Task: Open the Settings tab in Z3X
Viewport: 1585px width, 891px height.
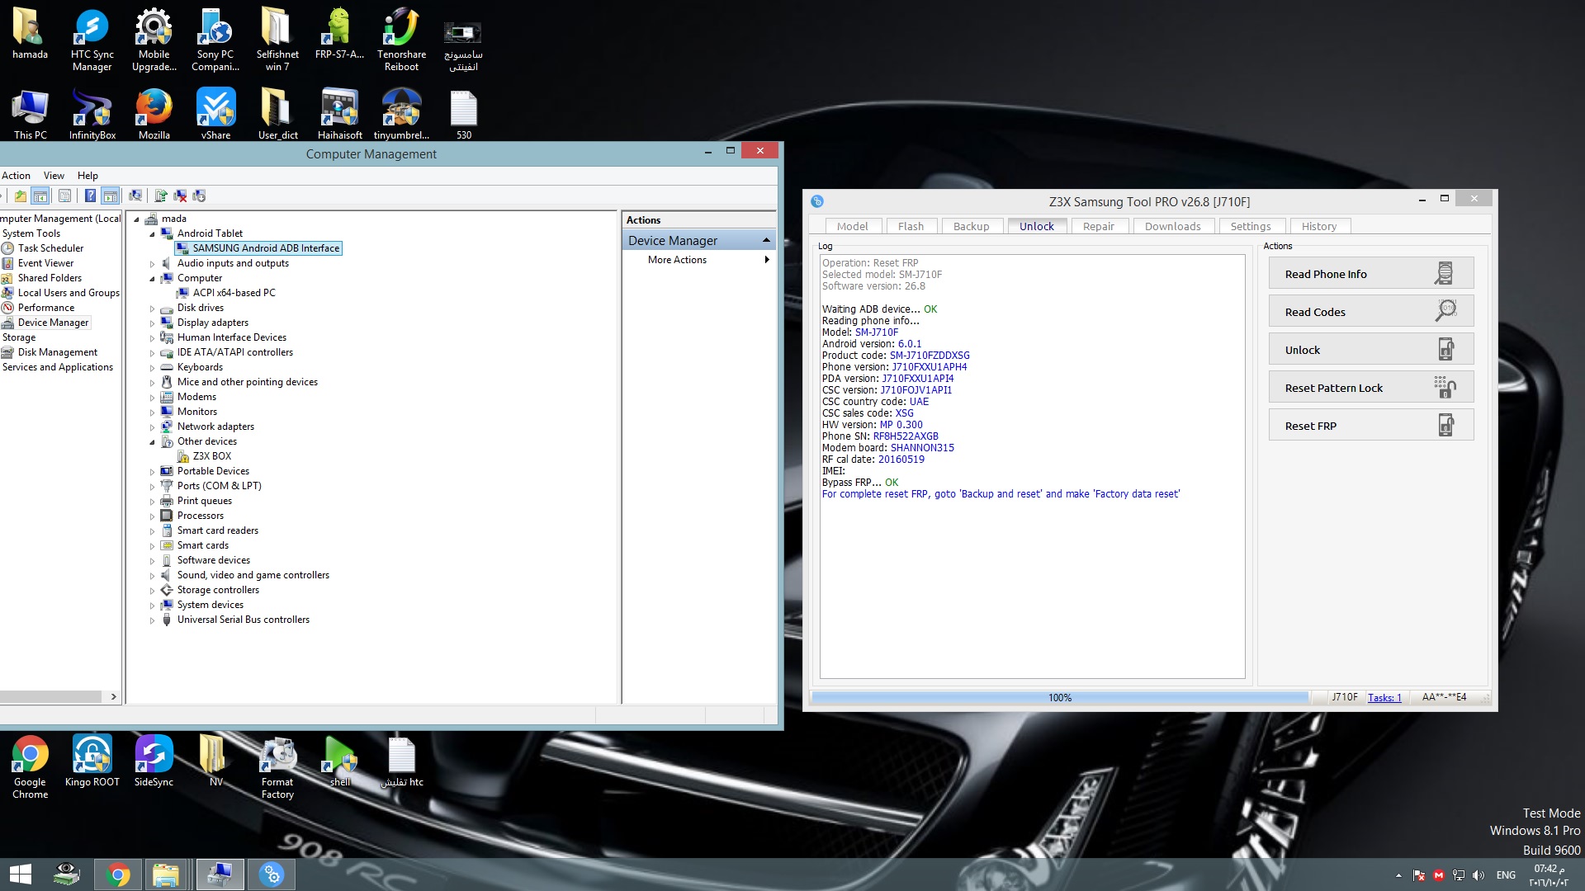Action: point(1250,226)
